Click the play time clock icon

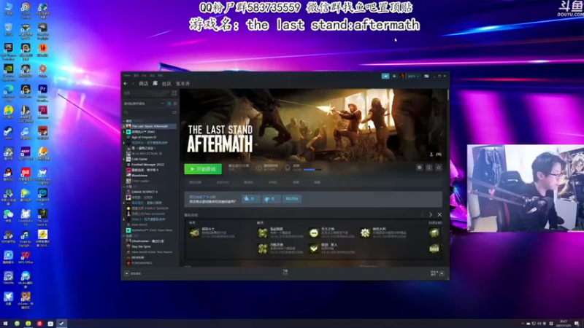[x=259, y=168]
